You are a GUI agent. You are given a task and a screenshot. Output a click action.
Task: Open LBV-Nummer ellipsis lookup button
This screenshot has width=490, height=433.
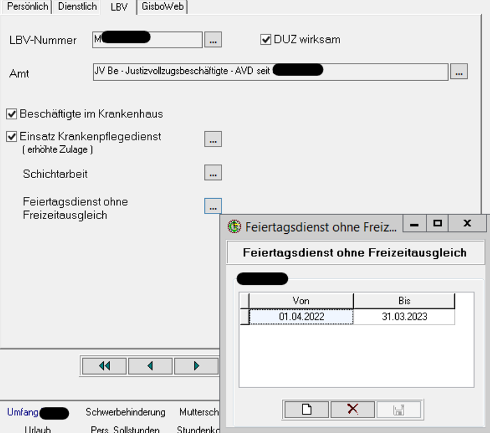click(213, 40)
